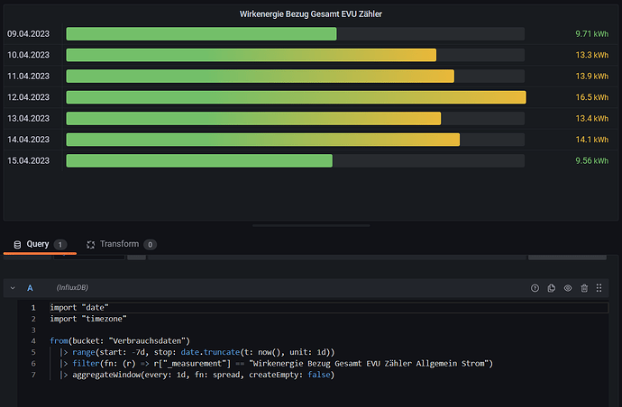
Task: Click the from(bucket: "Verbrauchsdaten") line
Action: tap(121, 341)
